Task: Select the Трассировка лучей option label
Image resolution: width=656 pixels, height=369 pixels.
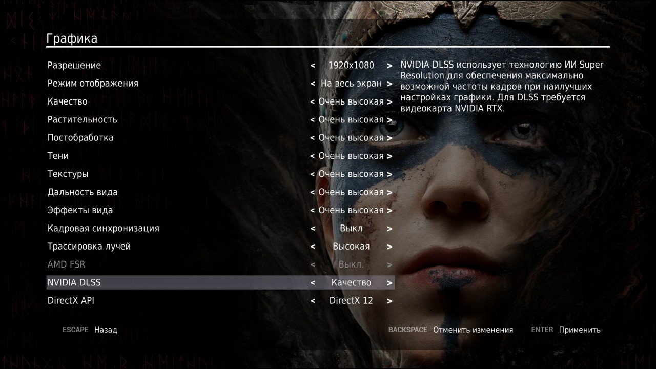Action: [x=89, y=247]
